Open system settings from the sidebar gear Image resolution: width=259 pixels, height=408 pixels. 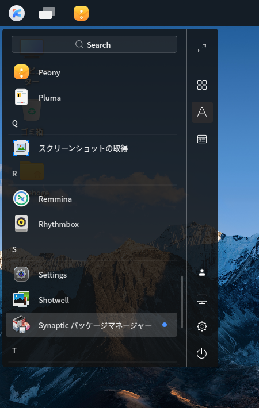click(202, 326)
